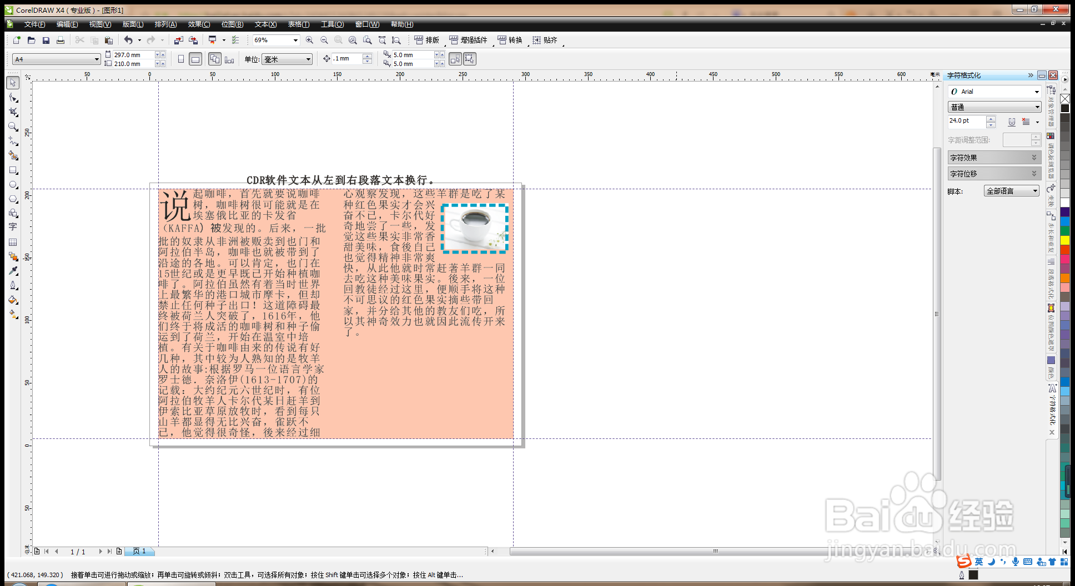Select the Ellipse tool
The image size is (1075, 586).
(x=13, y=184)
